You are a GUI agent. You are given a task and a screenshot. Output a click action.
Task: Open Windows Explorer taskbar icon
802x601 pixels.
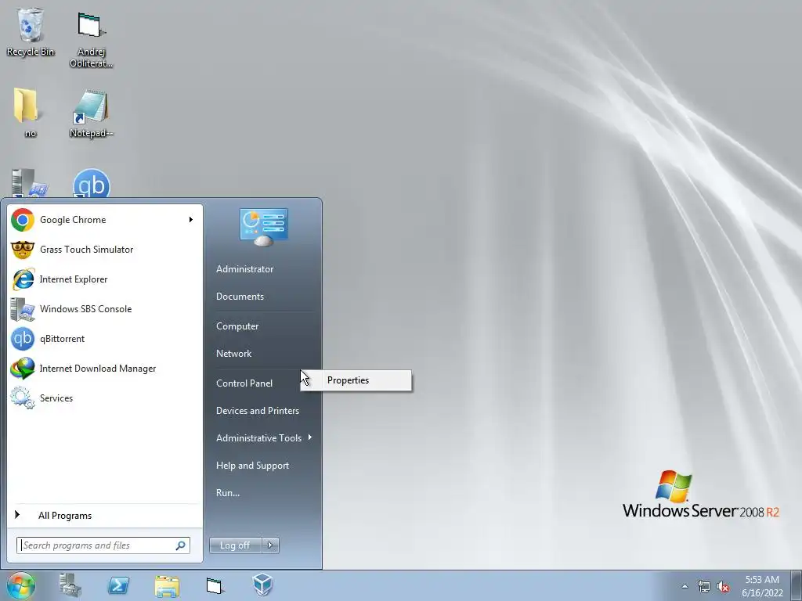click(x=167, y=586)
